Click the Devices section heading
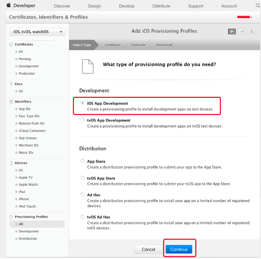261x259 pixels. pos(21,163)
